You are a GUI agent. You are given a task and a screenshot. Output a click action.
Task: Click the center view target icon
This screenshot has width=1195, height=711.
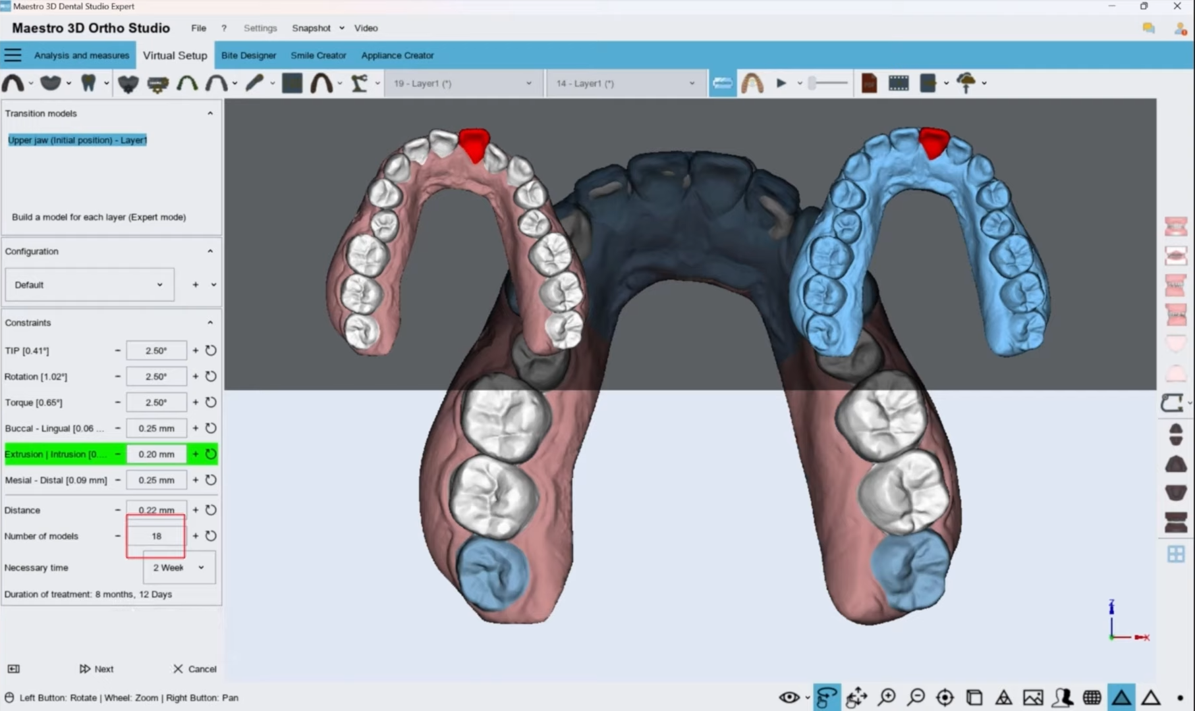(945, 697)
